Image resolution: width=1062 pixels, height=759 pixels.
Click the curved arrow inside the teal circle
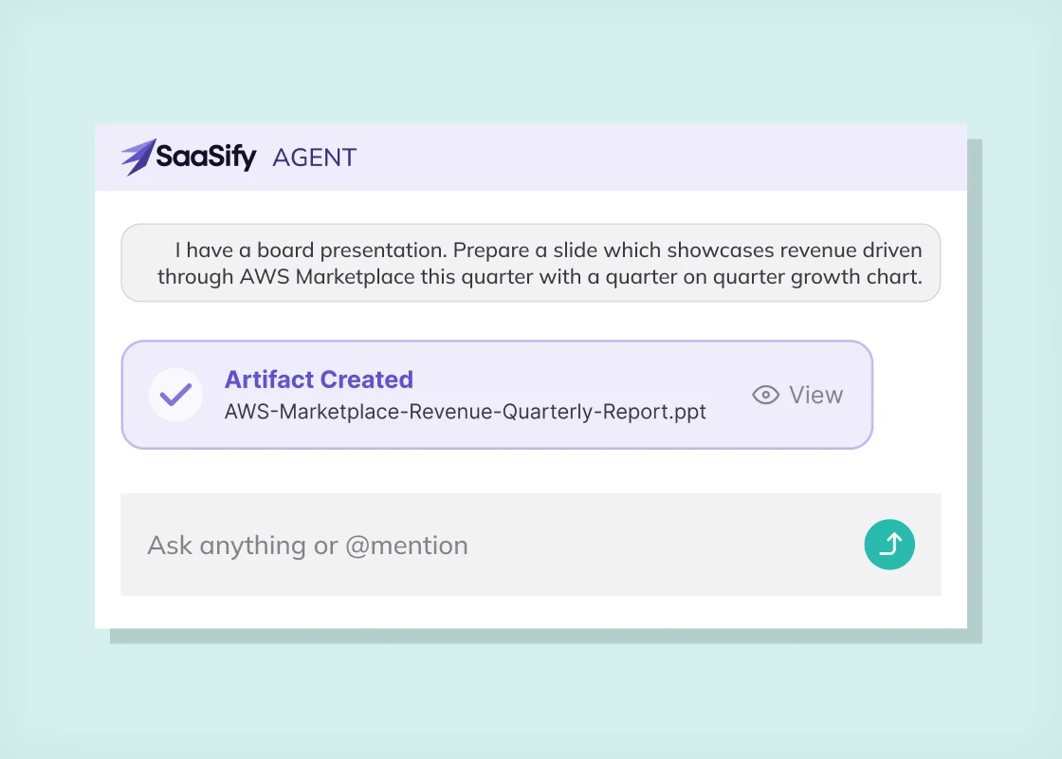890,544
